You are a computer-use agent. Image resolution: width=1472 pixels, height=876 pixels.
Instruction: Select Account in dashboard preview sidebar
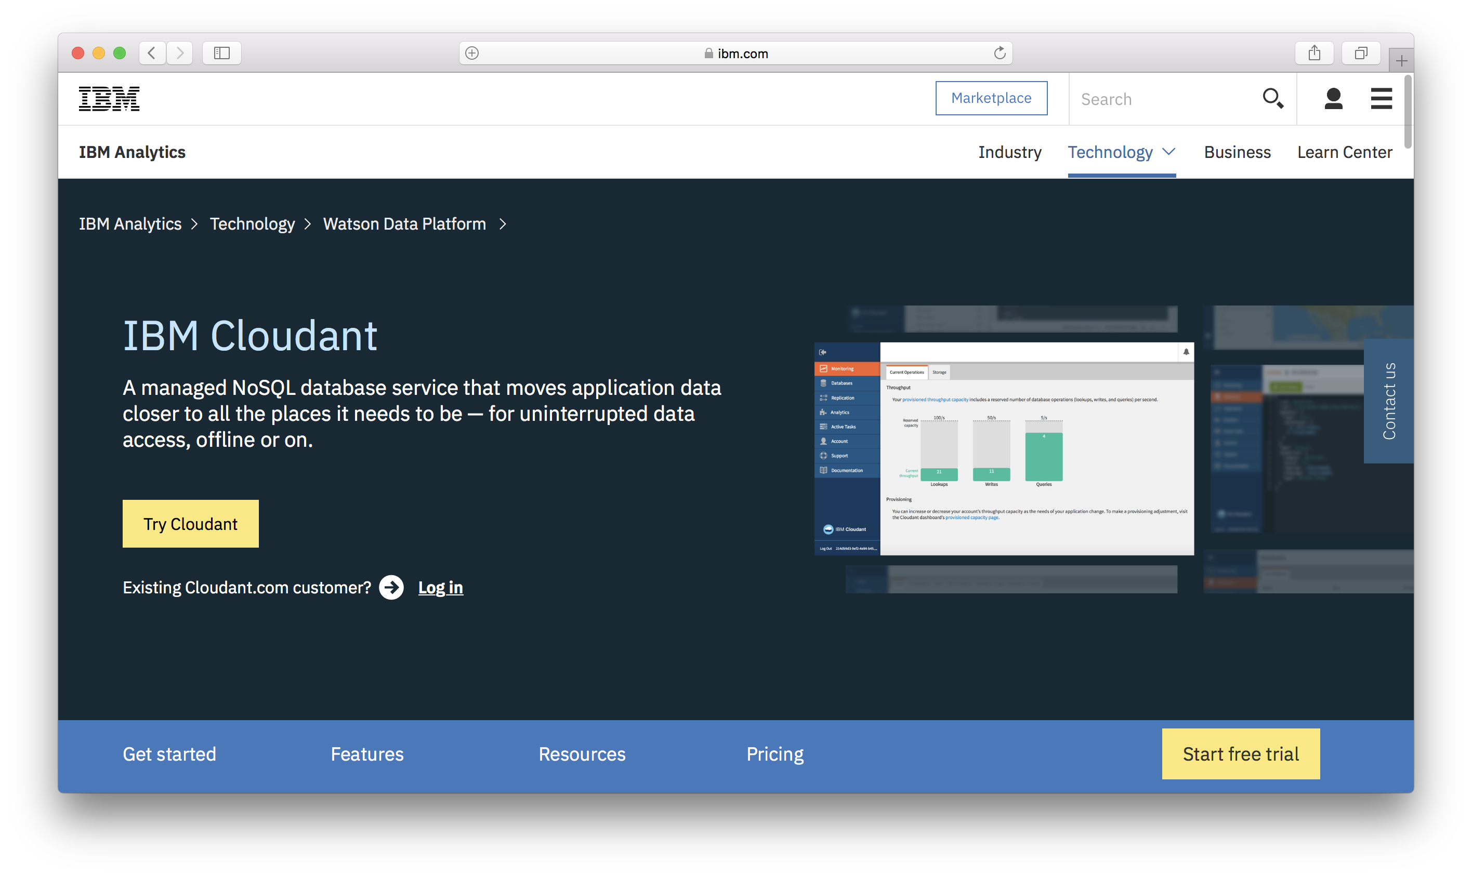click(x=847, y=441)
